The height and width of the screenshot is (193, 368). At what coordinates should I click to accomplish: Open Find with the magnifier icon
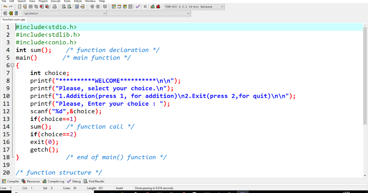pyautogui.click(x=63, y=6)
